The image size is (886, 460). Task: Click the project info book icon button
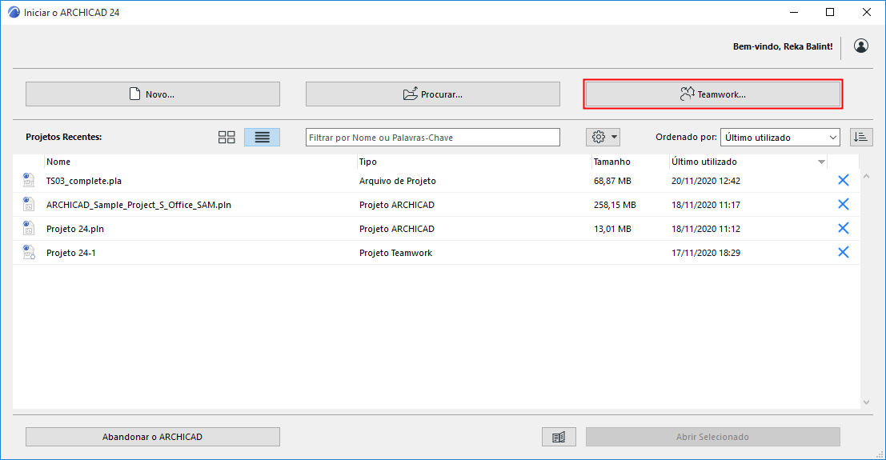click(x=559, y=437)
